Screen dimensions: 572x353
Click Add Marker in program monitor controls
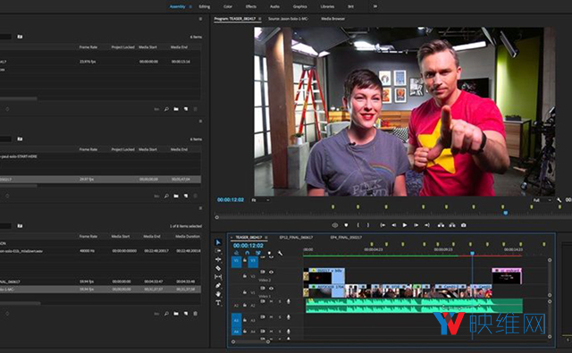pos(346,225)
